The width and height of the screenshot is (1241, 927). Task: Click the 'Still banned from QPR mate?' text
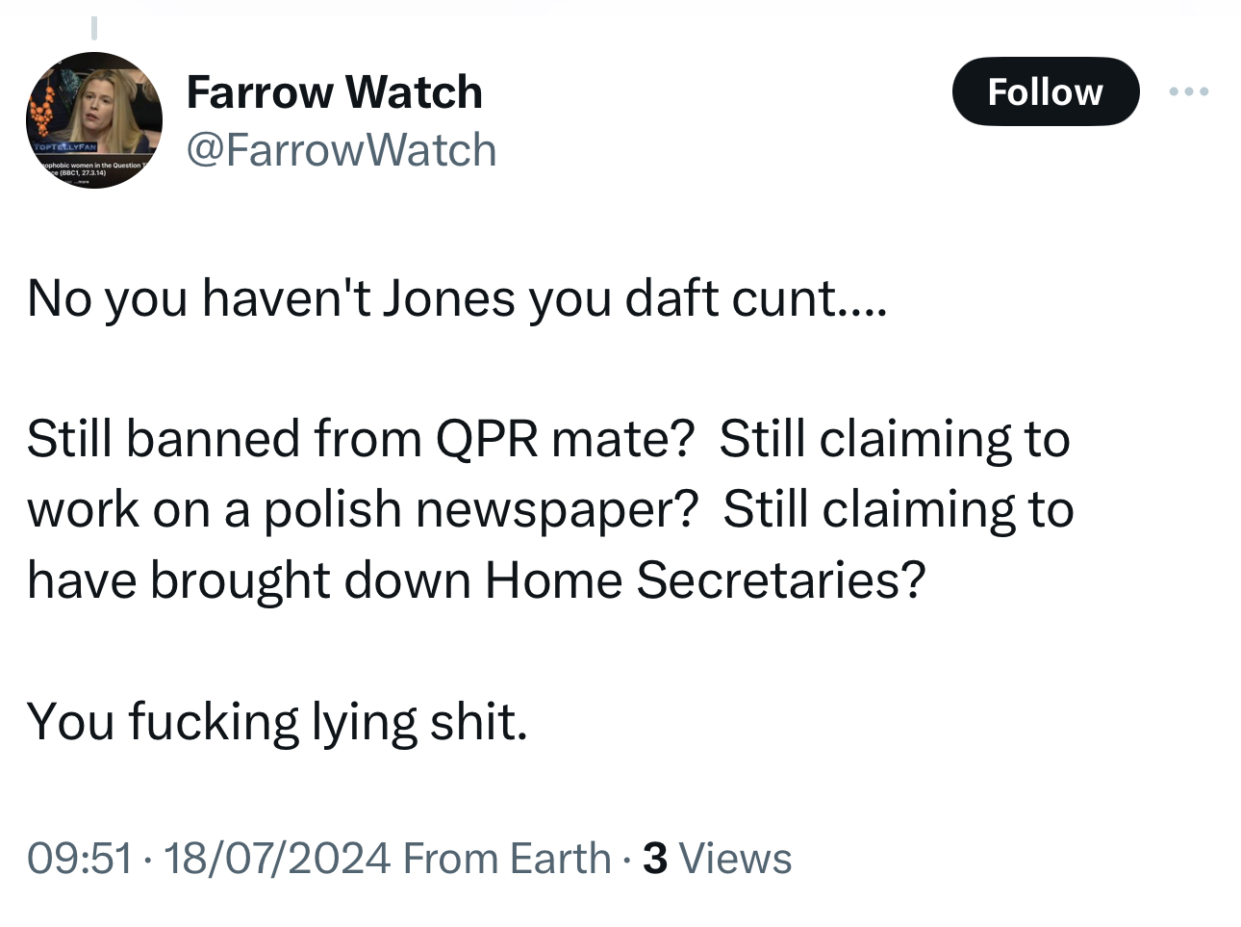click(x=361, y=439)
